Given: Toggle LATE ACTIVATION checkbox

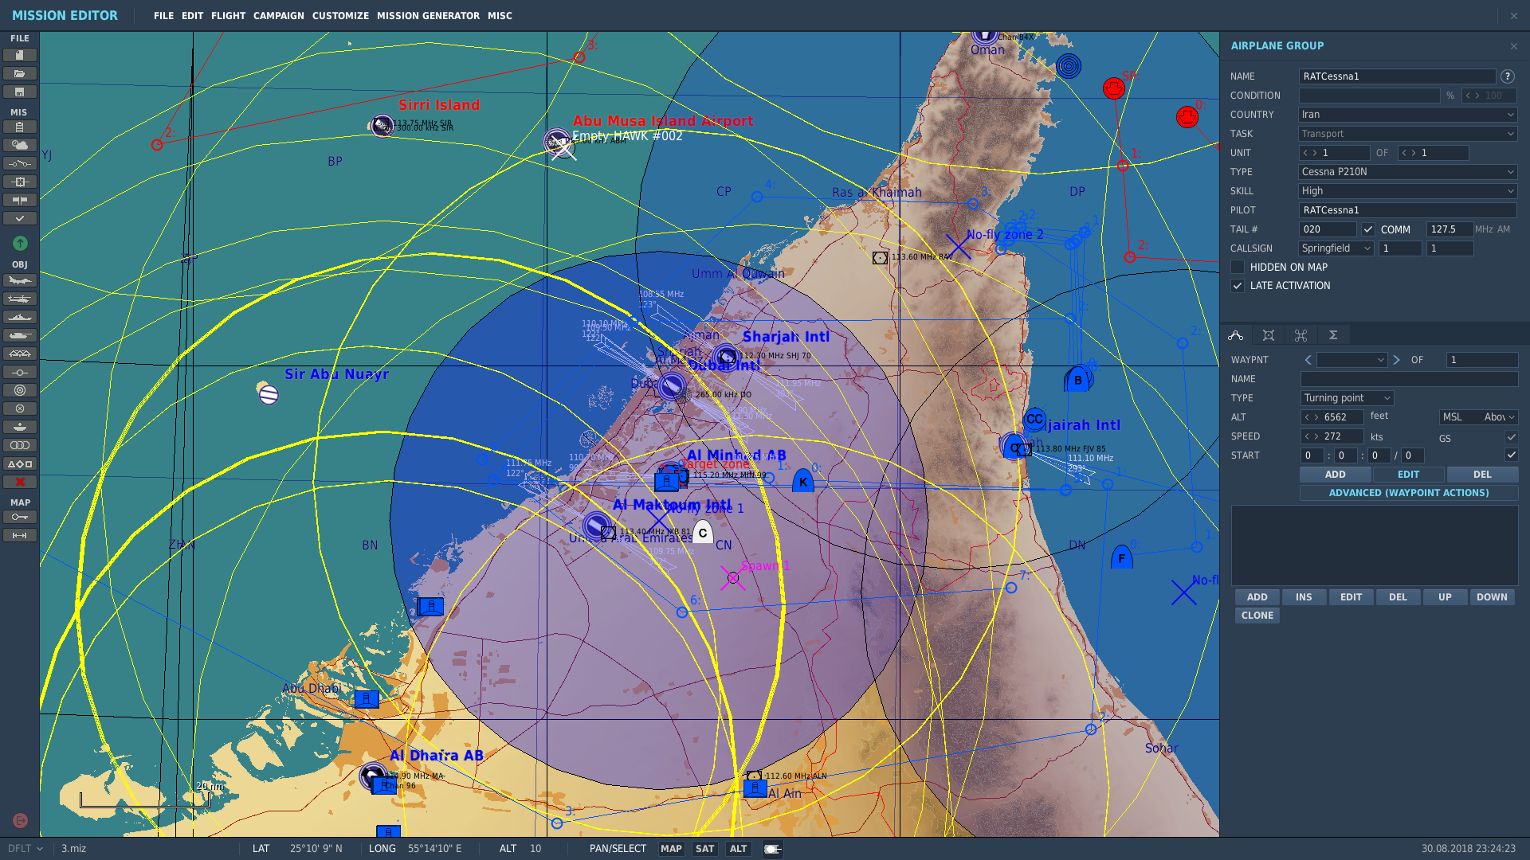Looking at the screenshot, I should [x=1238, y=286].
